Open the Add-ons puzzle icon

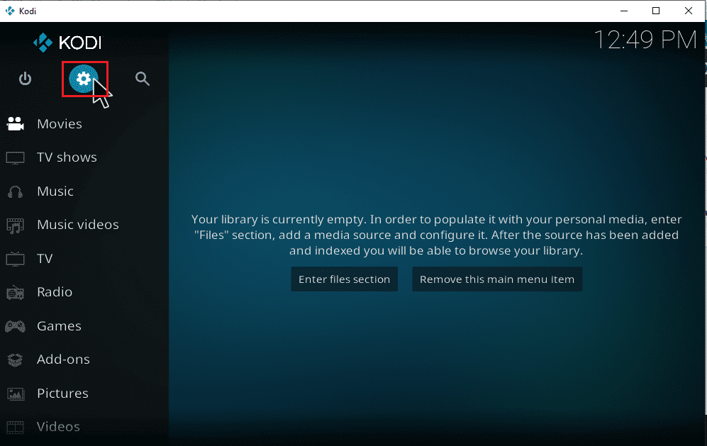pyautogui.click(x=15, y=359)
